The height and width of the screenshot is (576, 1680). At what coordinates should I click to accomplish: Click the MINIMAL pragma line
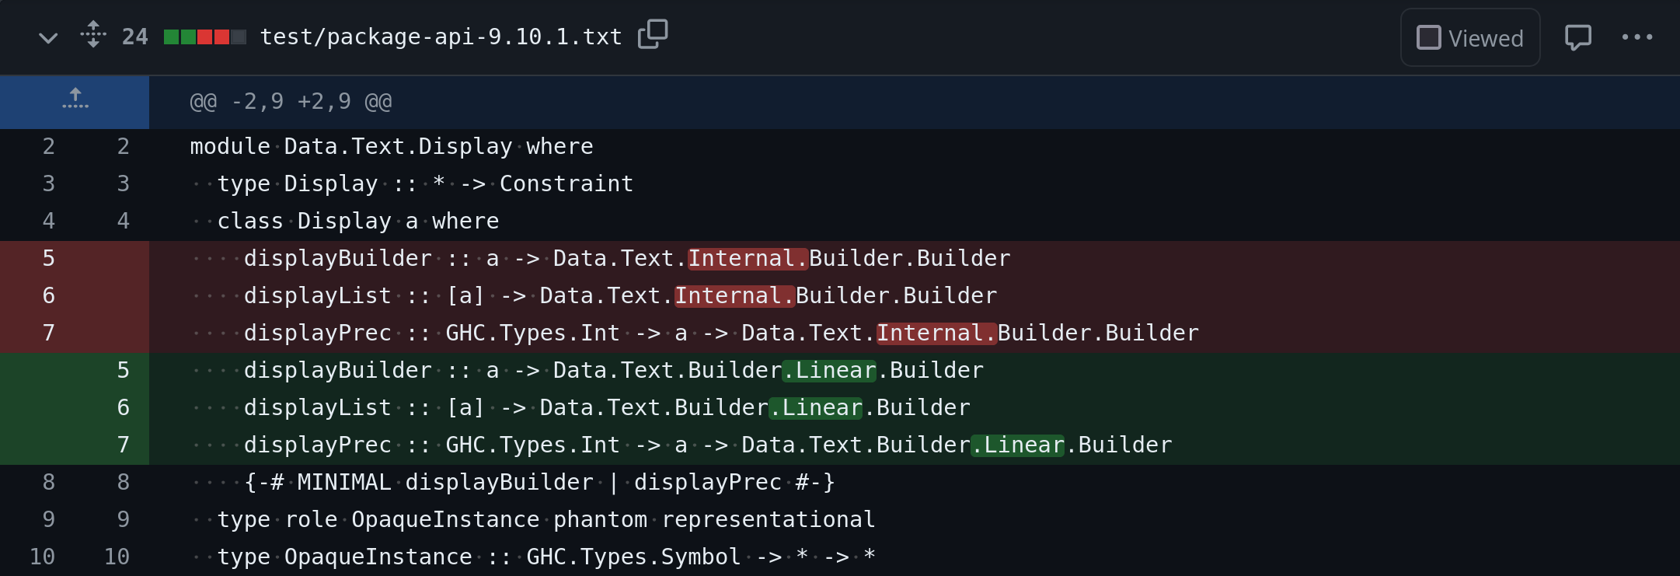tap(915, 483)
